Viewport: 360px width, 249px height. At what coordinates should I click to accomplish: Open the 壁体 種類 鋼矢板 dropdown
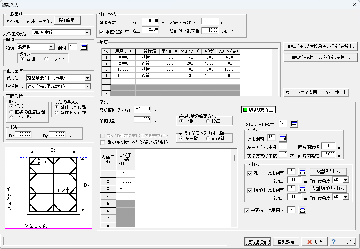[51, 47]
